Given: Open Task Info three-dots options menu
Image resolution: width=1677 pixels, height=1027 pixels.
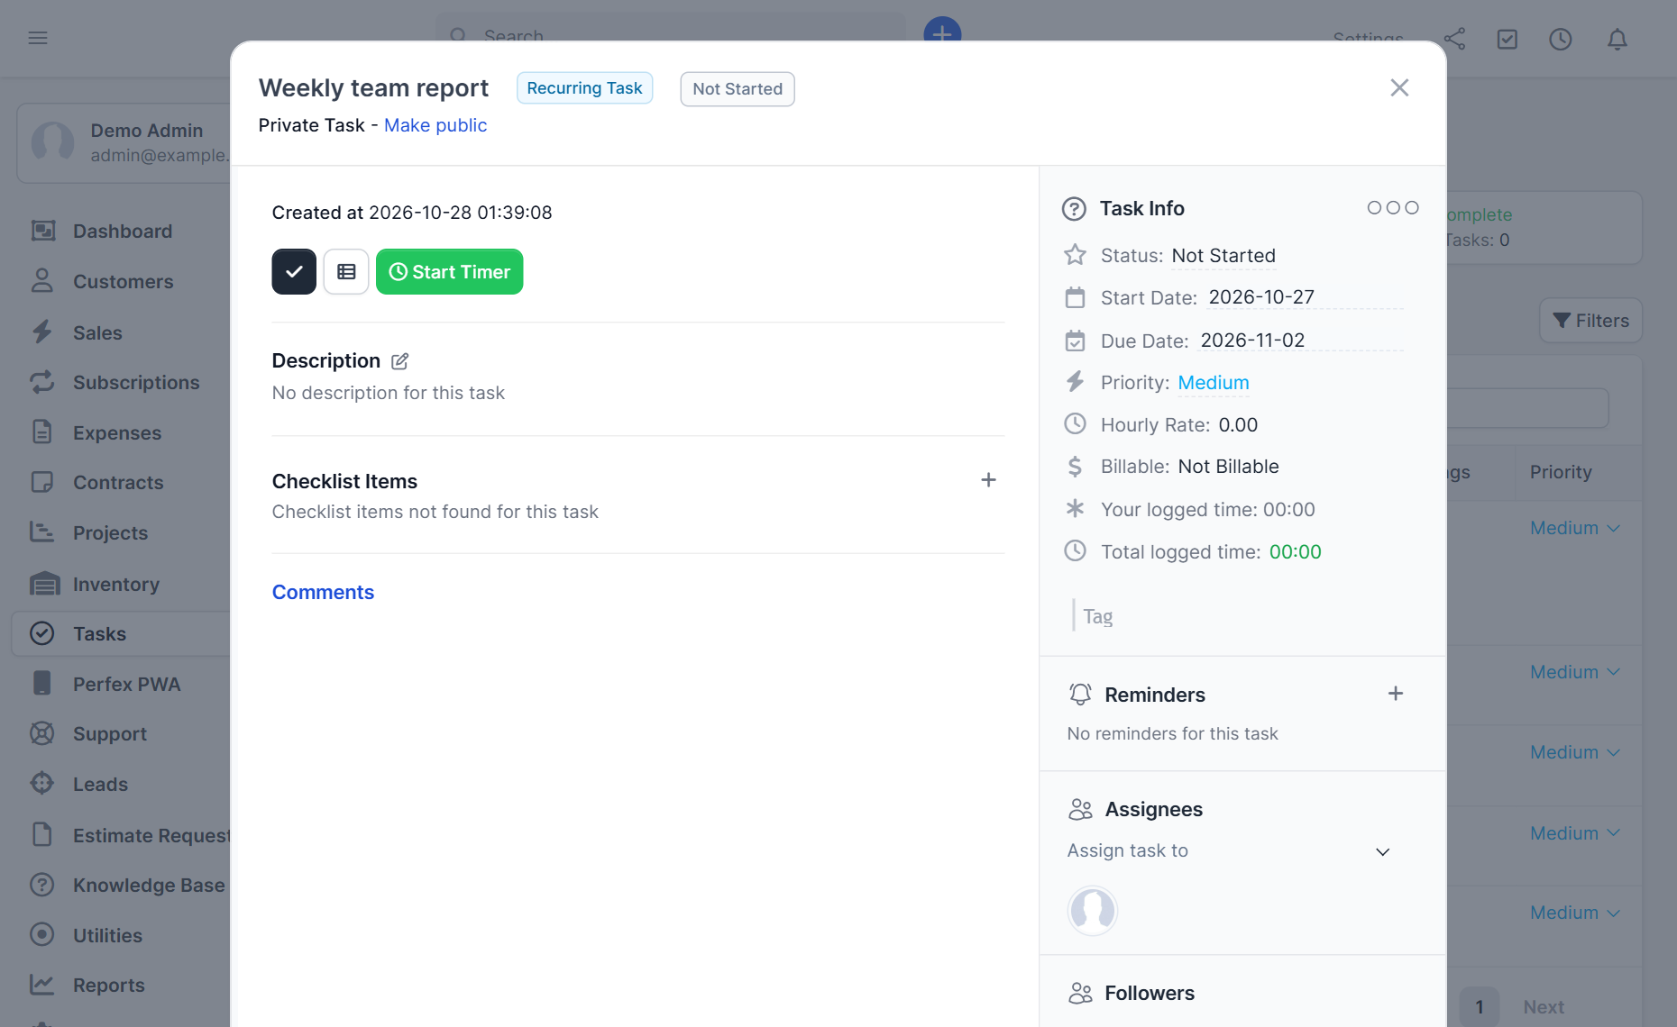Looking at the screenshot, I should (1393, 208).
